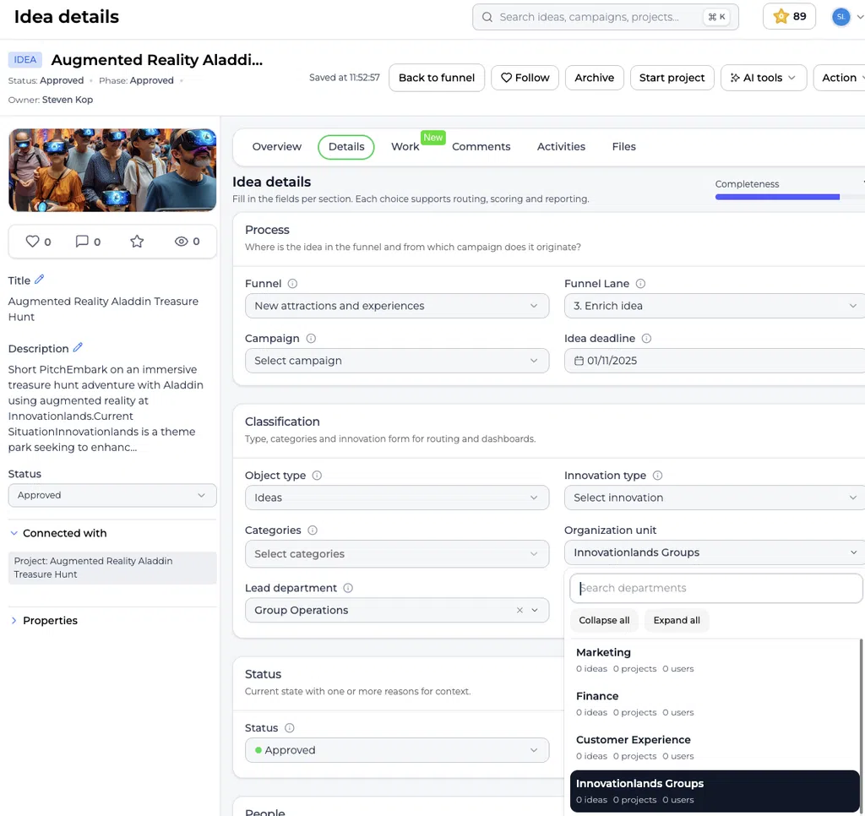Click the Back to funnel button
The height and width of the screenshot is (816, 865).
437,78
